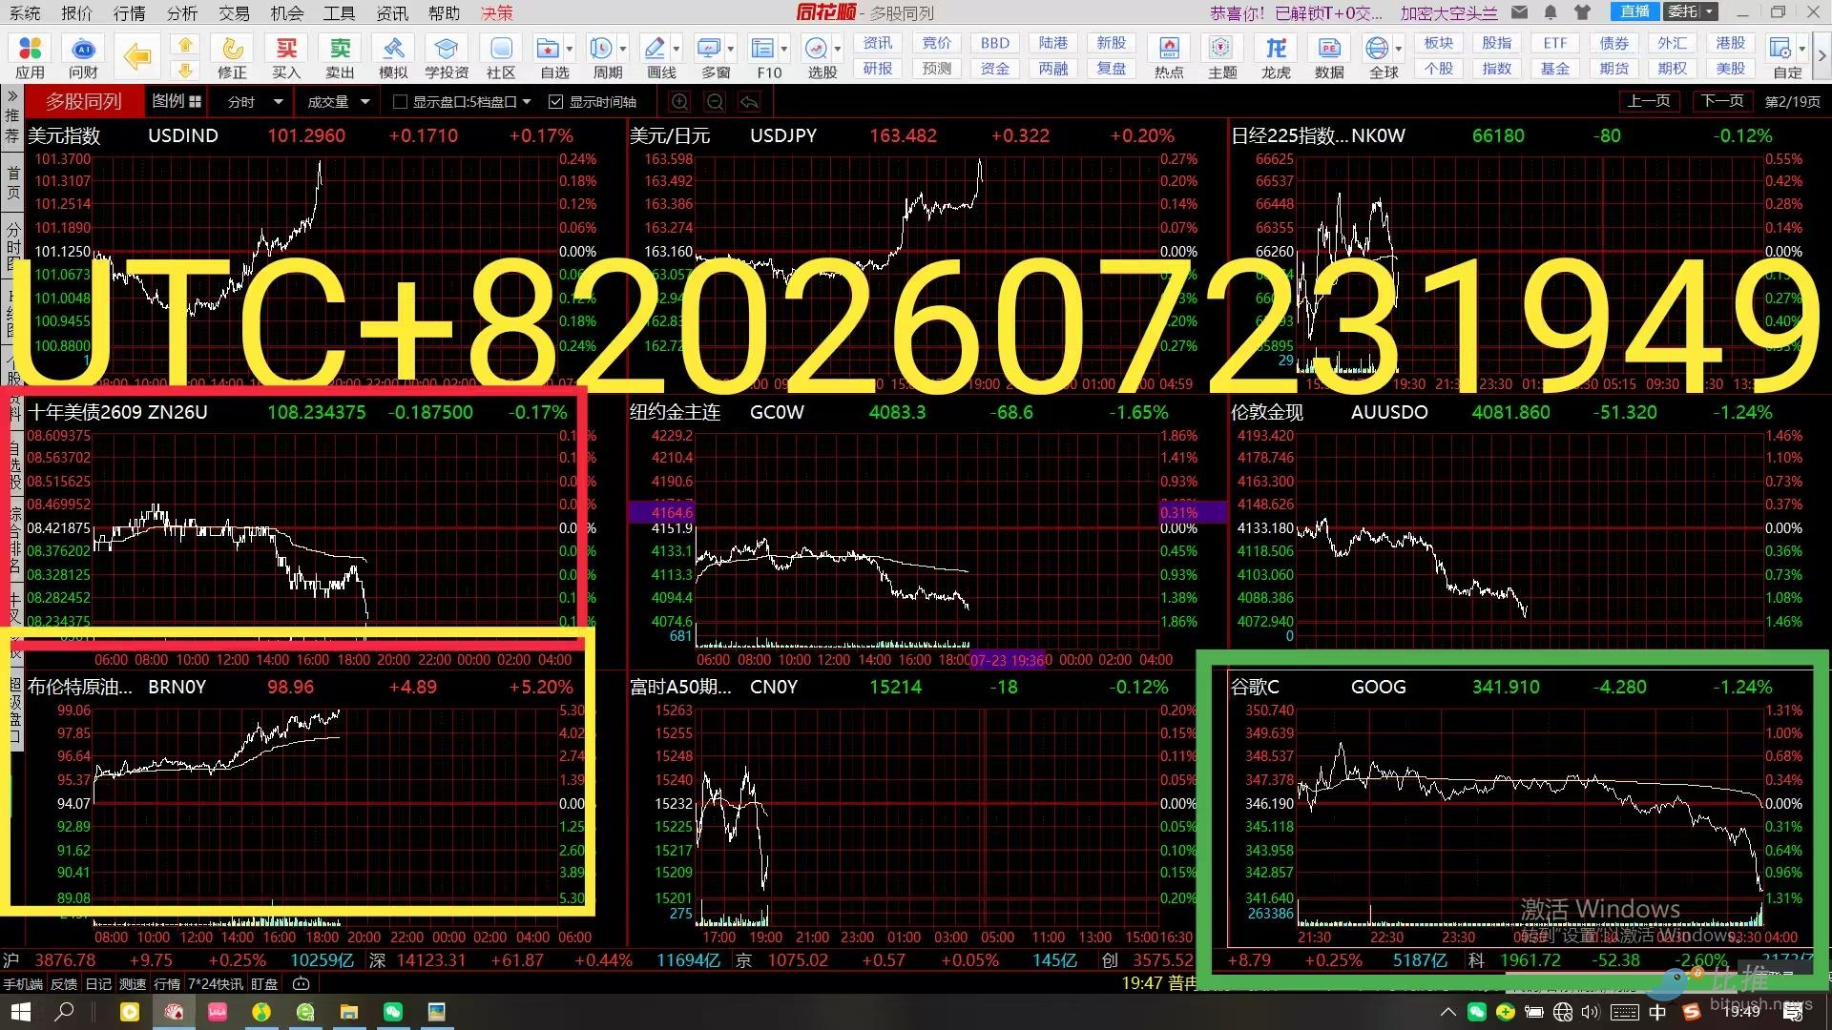
Task: Open the 行情 menu
Action: 129,12
